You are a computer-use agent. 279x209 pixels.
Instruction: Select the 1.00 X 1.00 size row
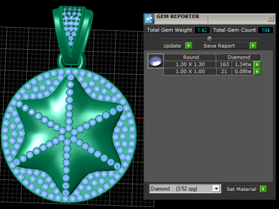[x=190, y=71]
